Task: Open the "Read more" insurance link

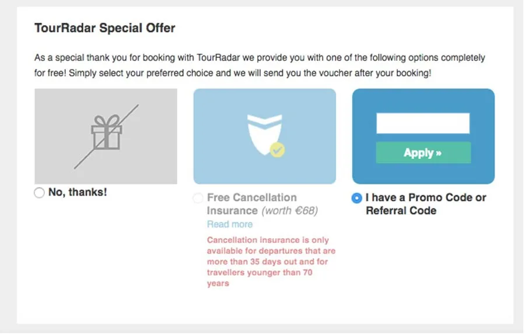Action: tap(230, 224)
